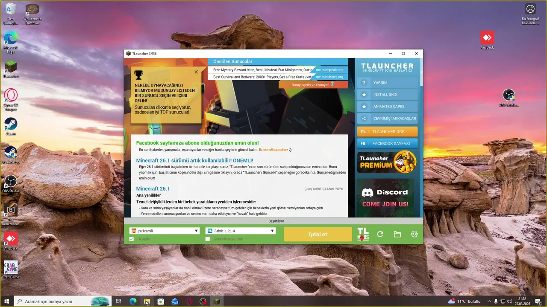
Task: Click the refresh versions icon
Action: (380, 234)
